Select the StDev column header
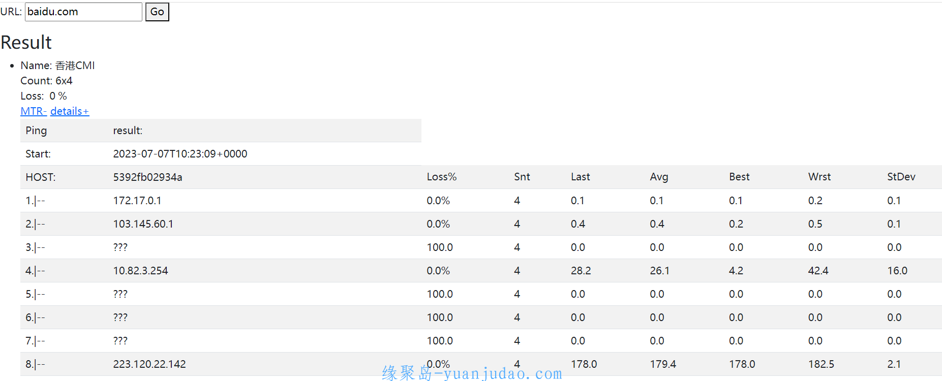Viewport: 942px width, 381px height. pos(901,177)
